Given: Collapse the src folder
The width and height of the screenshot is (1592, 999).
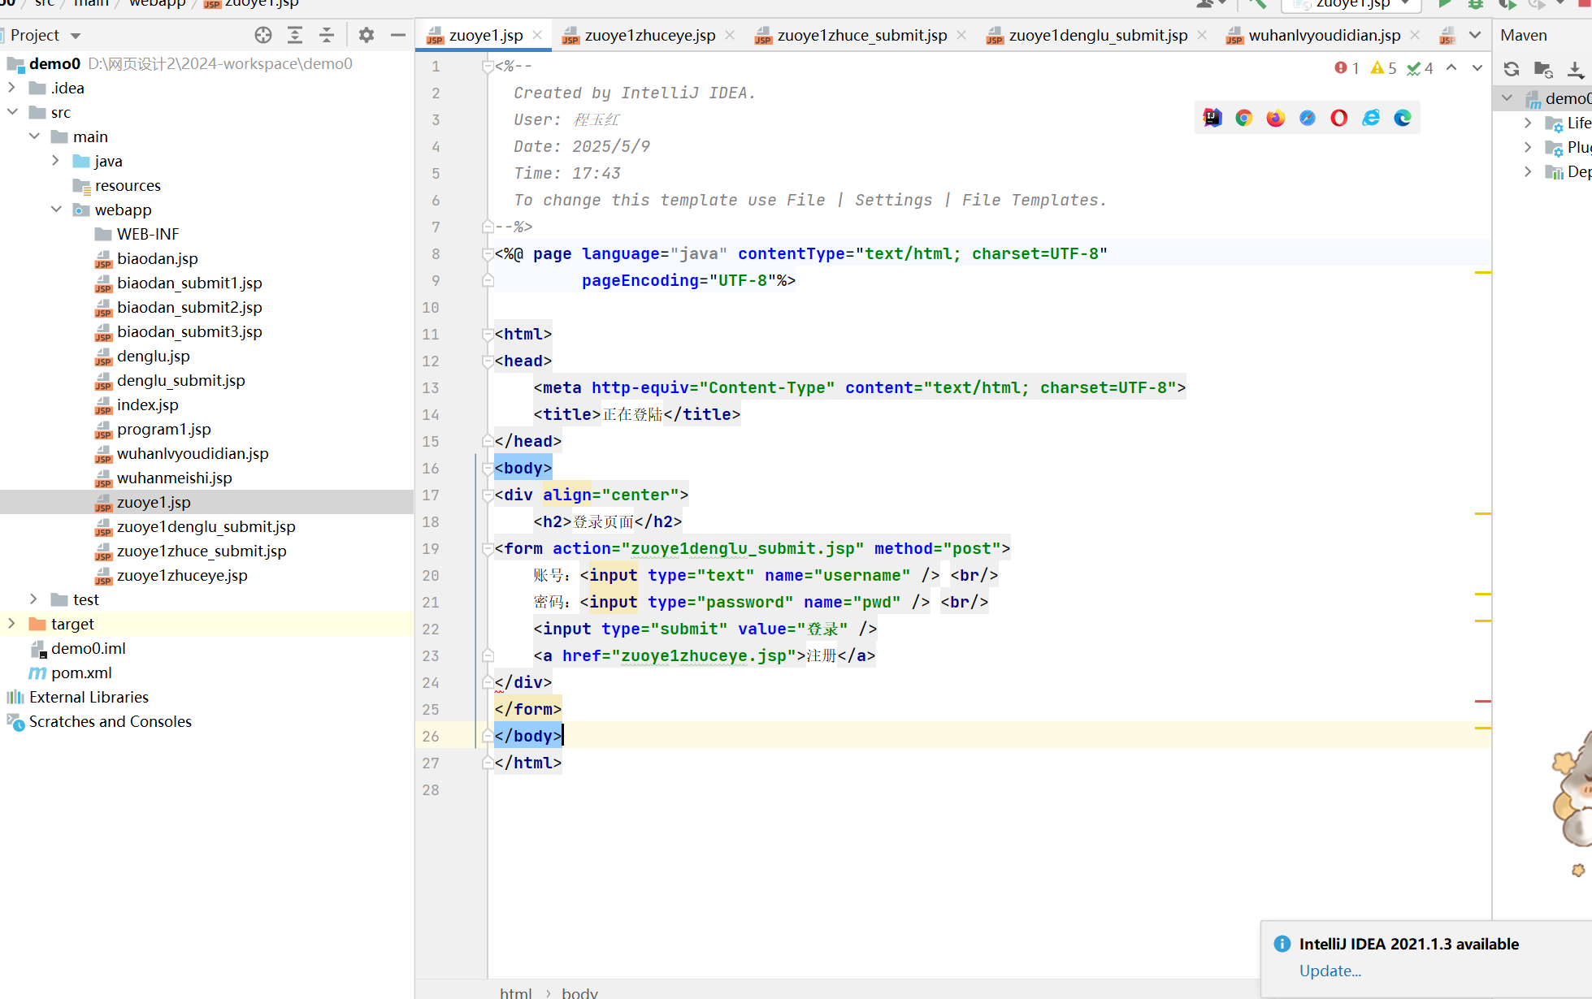Looking at the screenshot, I should pos(12,111).
